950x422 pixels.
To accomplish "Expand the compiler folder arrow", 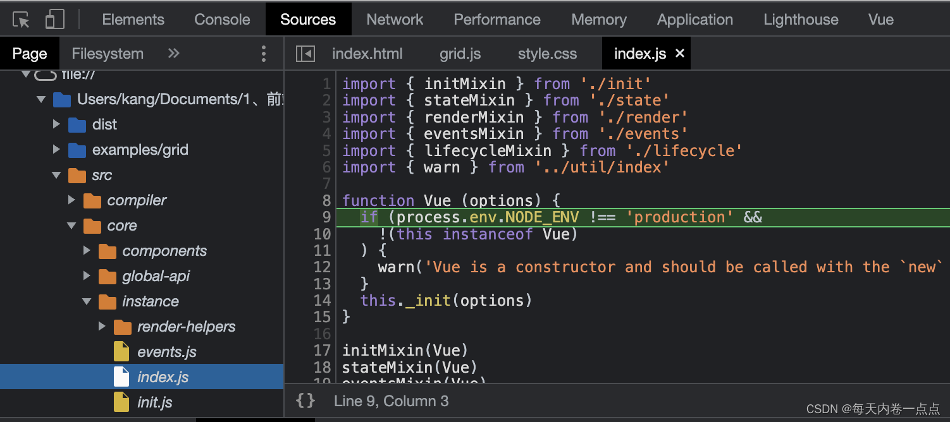I will [71, 200].
